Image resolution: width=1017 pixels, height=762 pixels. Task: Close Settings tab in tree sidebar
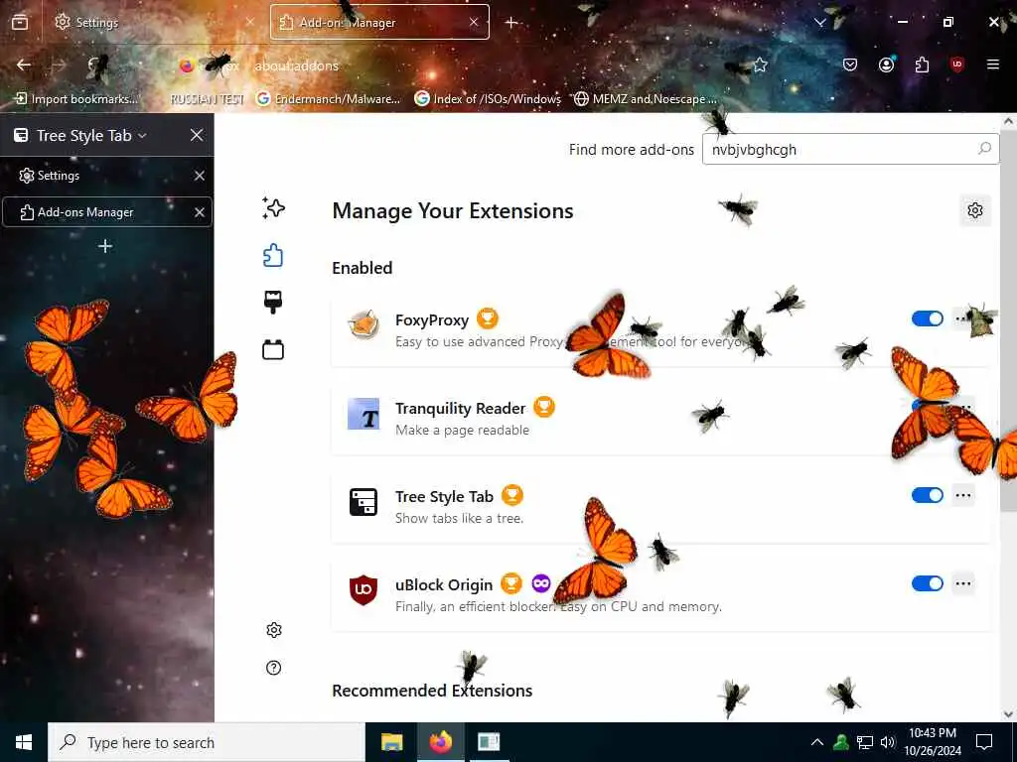[x=199, y=176]
